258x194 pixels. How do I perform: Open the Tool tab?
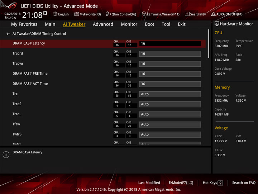click(x=166, y=24)
